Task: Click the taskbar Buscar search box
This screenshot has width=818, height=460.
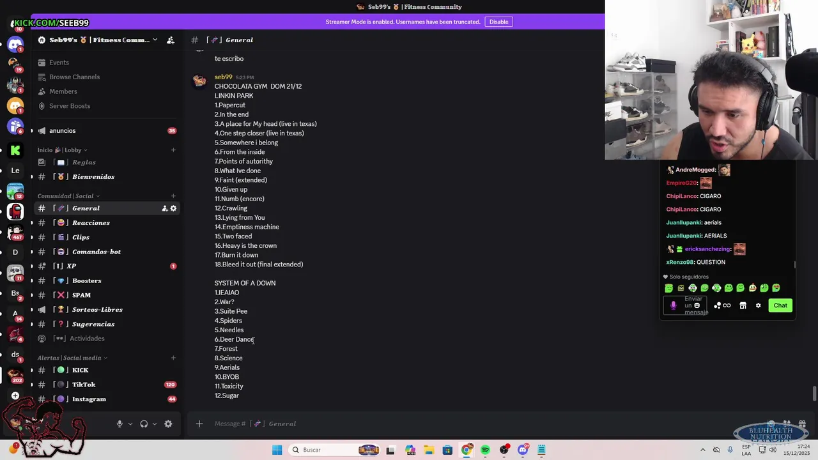Action: coord(334,450)
